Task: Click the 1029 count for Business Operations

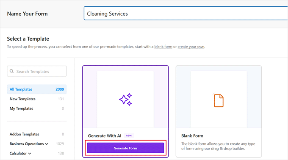Action: 60,143
